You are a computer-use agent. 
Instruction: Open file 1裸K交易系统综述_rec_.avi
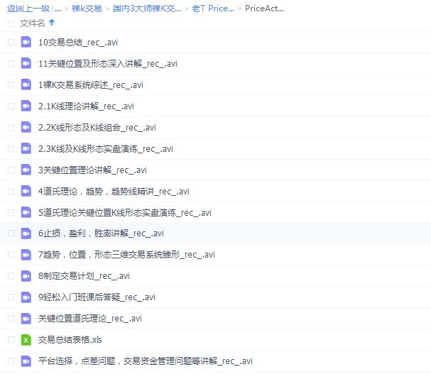[x=91, y=85]
